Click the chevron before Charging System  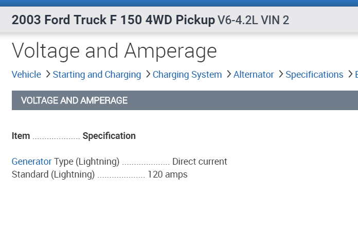[x=148, y=75]
